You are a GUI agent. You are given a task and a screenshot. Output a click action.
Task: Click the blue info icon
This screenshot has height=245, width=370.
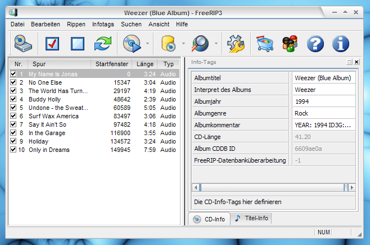[341, 44]
